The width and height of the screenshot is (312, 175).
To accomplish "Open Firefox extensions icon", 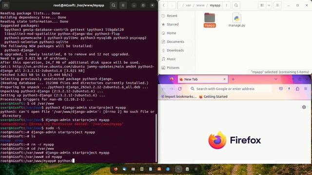I will coord(297,89).
